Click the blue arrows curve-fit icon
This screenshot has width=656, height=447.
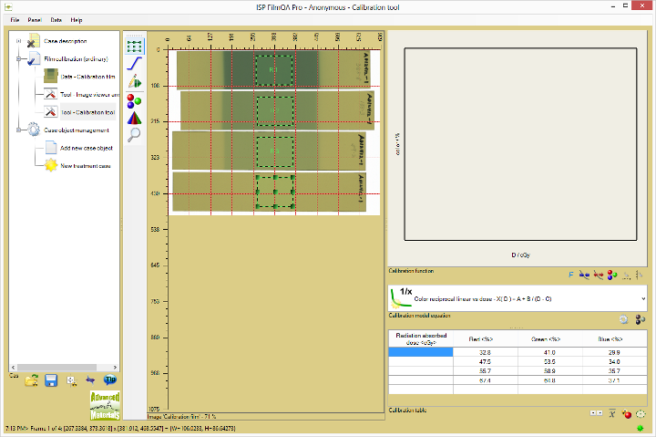coord(584,275)
